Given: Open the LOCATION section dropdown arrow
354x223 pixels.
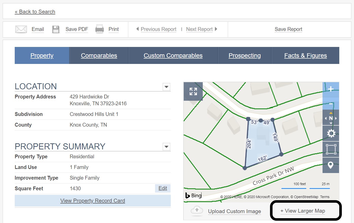Looking at the screenshot, I should click(x=166, y=87).
